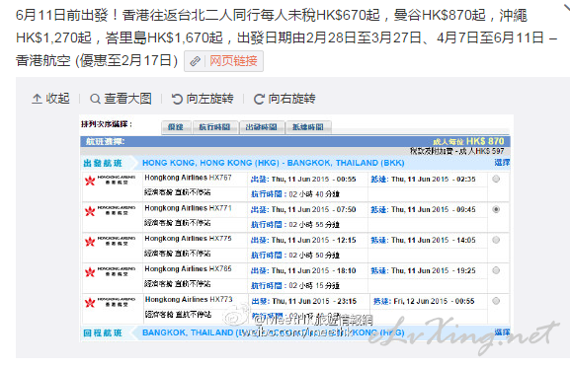The height and width of the screenshot is (368, 570).
Task: Select the HX771 flight radio button
Action: click(496, 209)
